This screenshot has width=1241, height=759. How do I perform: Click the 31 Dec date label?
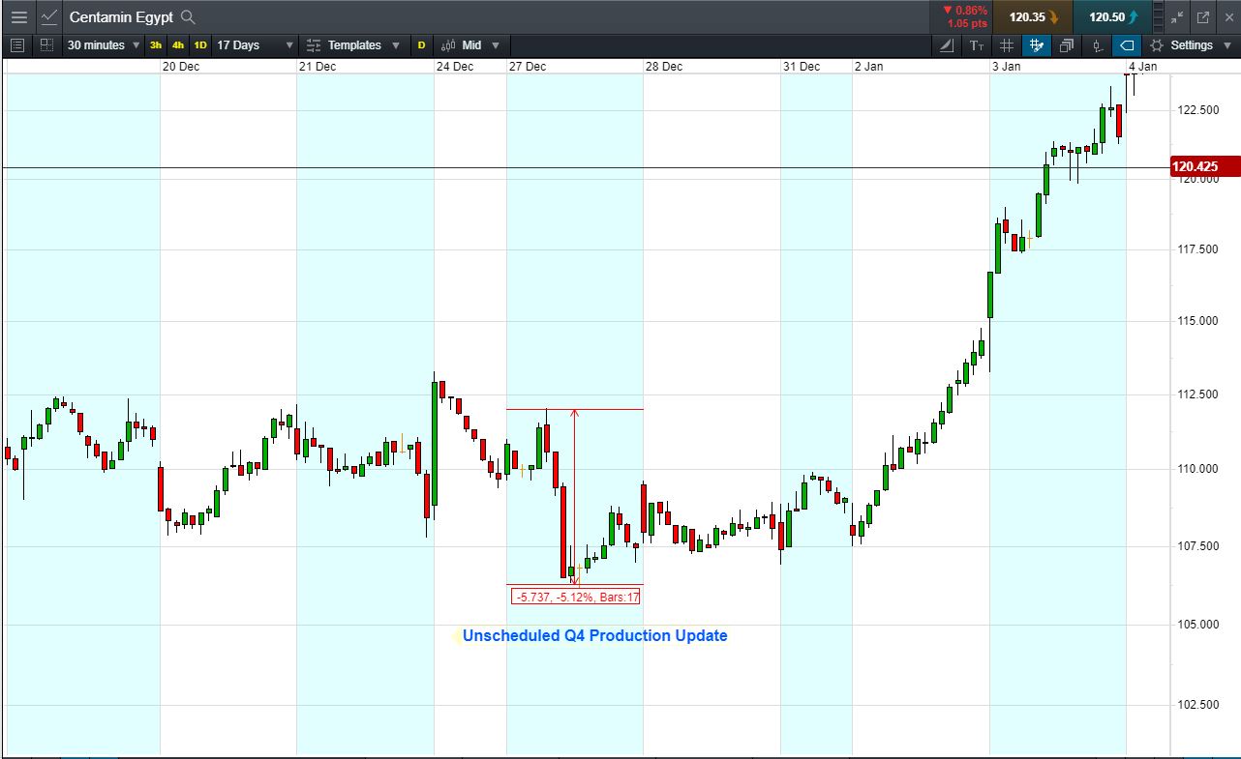pyautogui.click(x=802, y=67)
